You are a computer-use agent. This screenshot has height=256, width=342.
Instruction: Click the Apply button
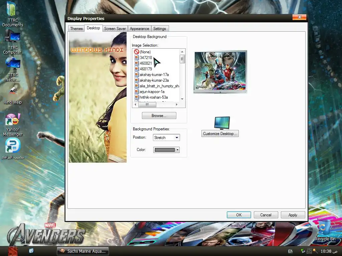tap(293, 215)
